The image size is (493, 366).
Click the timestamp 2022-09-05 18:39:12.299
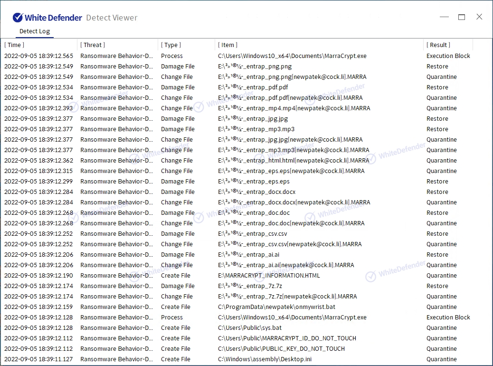pos(38,181)
